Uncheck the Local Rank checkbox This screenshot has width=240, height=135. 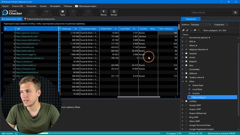(189, 89)
